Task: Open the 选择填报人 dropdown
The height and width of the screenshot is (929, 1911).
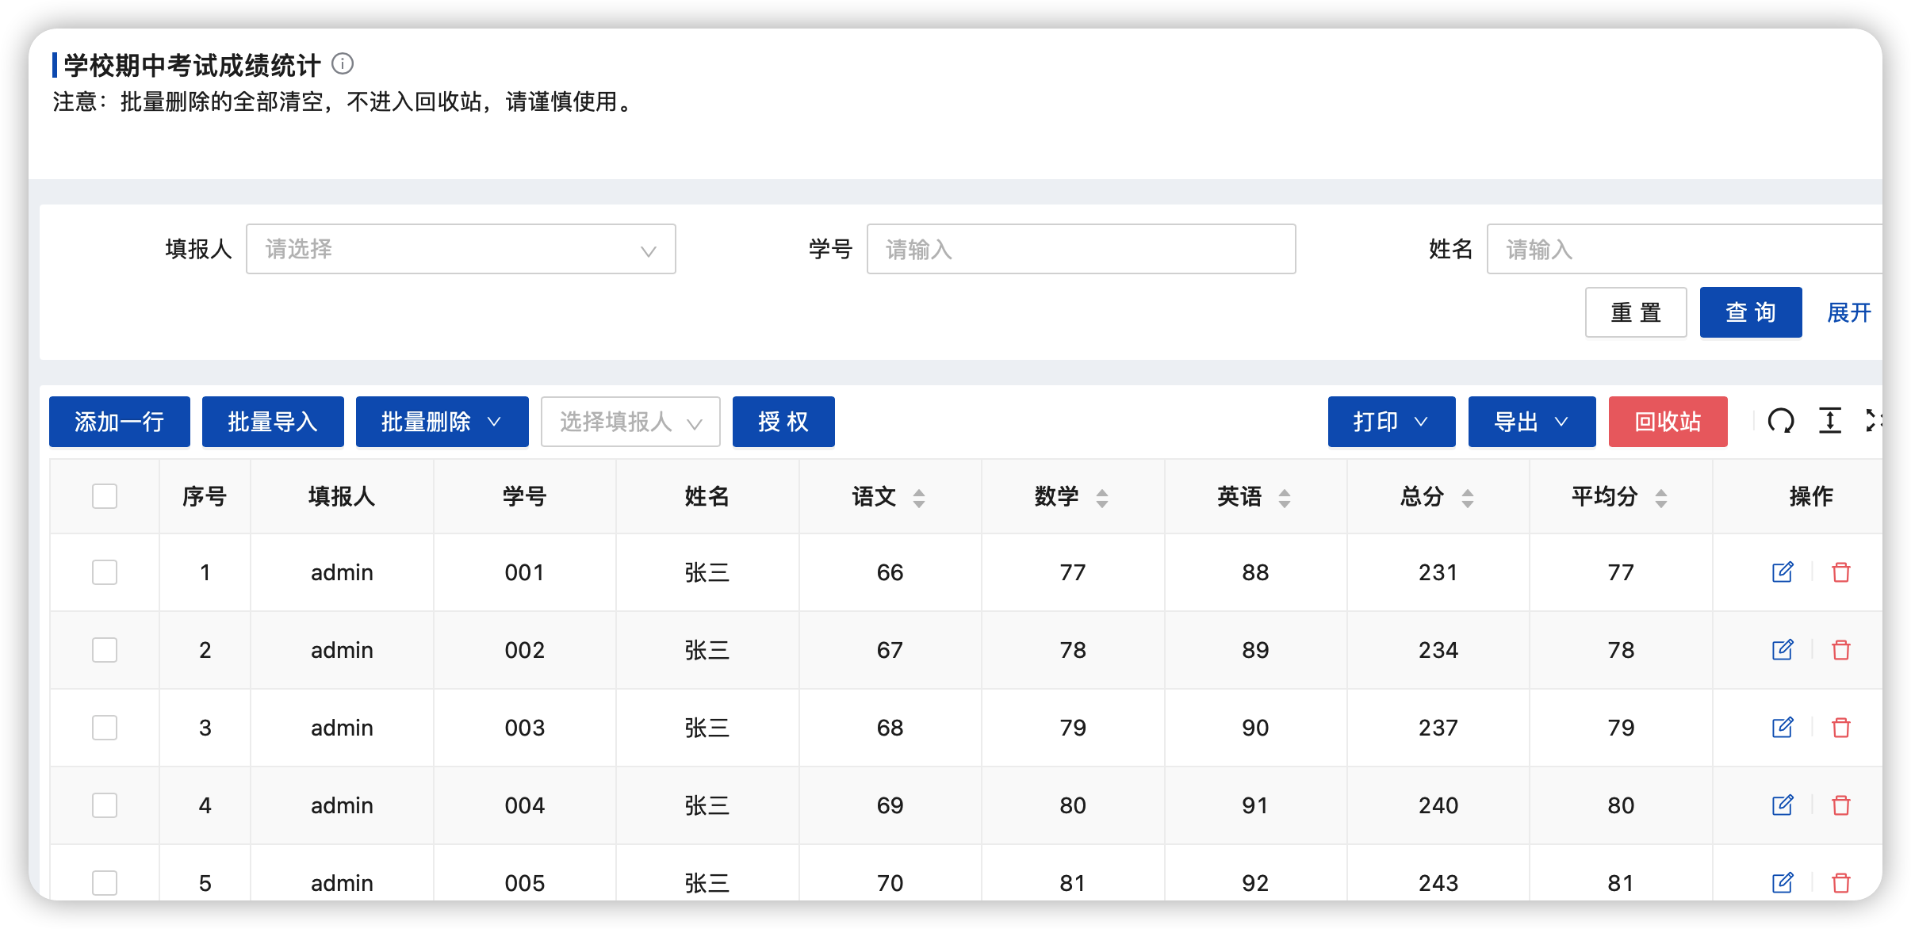Action: [x=630, y=422]
